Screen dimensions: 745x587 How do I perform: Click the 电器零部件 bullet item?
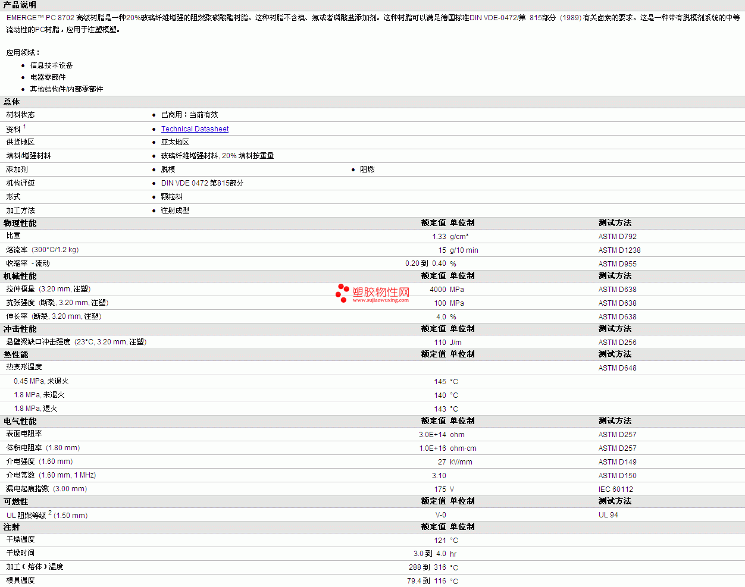(x=48, y=77)
